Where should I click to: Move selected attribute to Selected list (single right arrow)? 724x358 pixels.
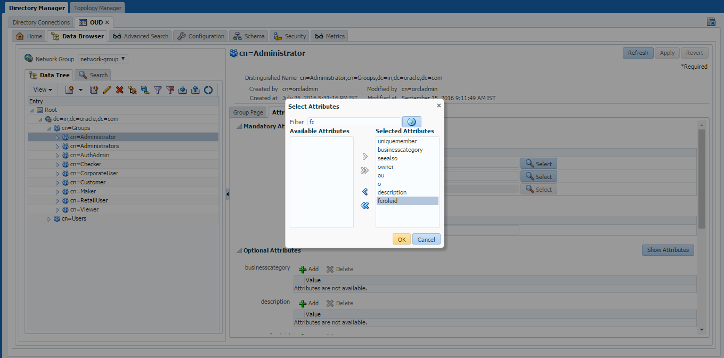[365, 156]
